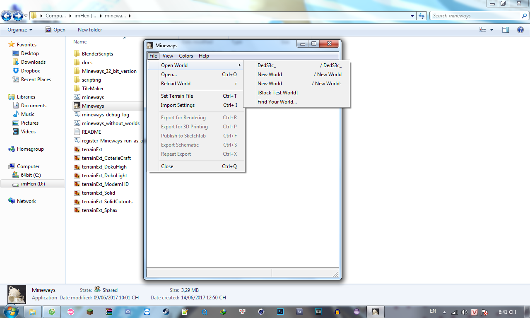The image size is (530, 318).
Task: Click the volume speaker tray icon
Action: pos(465,312)
